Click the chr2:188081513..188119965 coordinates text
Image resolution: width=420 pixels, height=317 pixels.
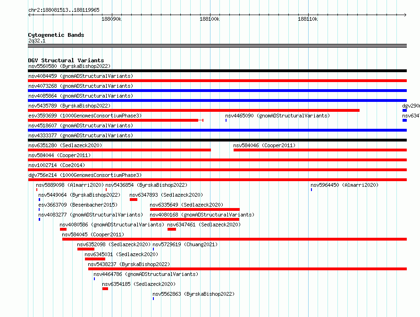pos(64,10)
